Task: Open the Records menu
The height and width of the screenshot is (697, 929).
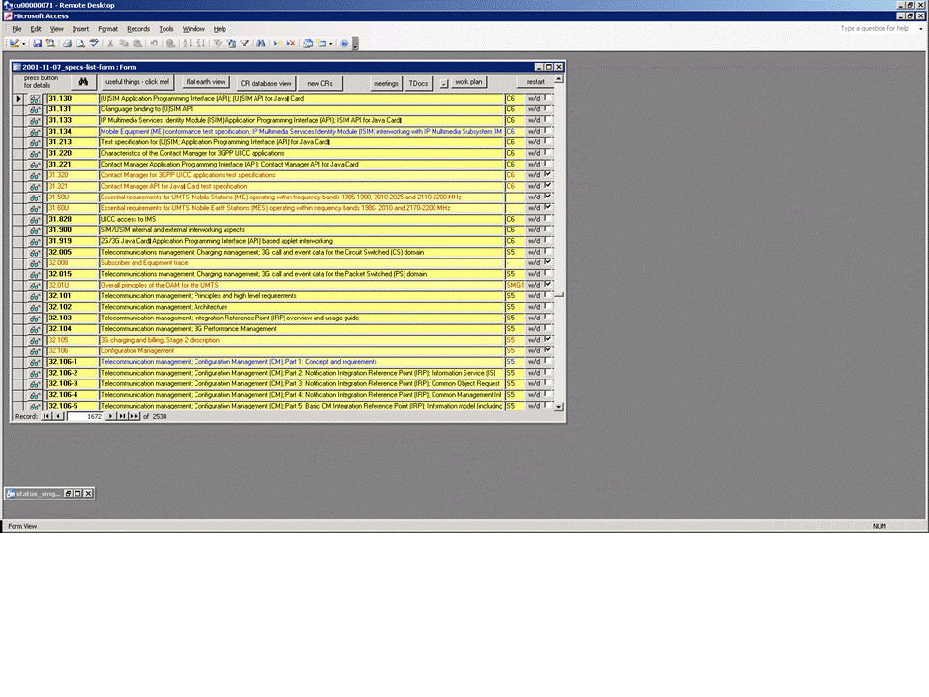Action: (138, 29)
